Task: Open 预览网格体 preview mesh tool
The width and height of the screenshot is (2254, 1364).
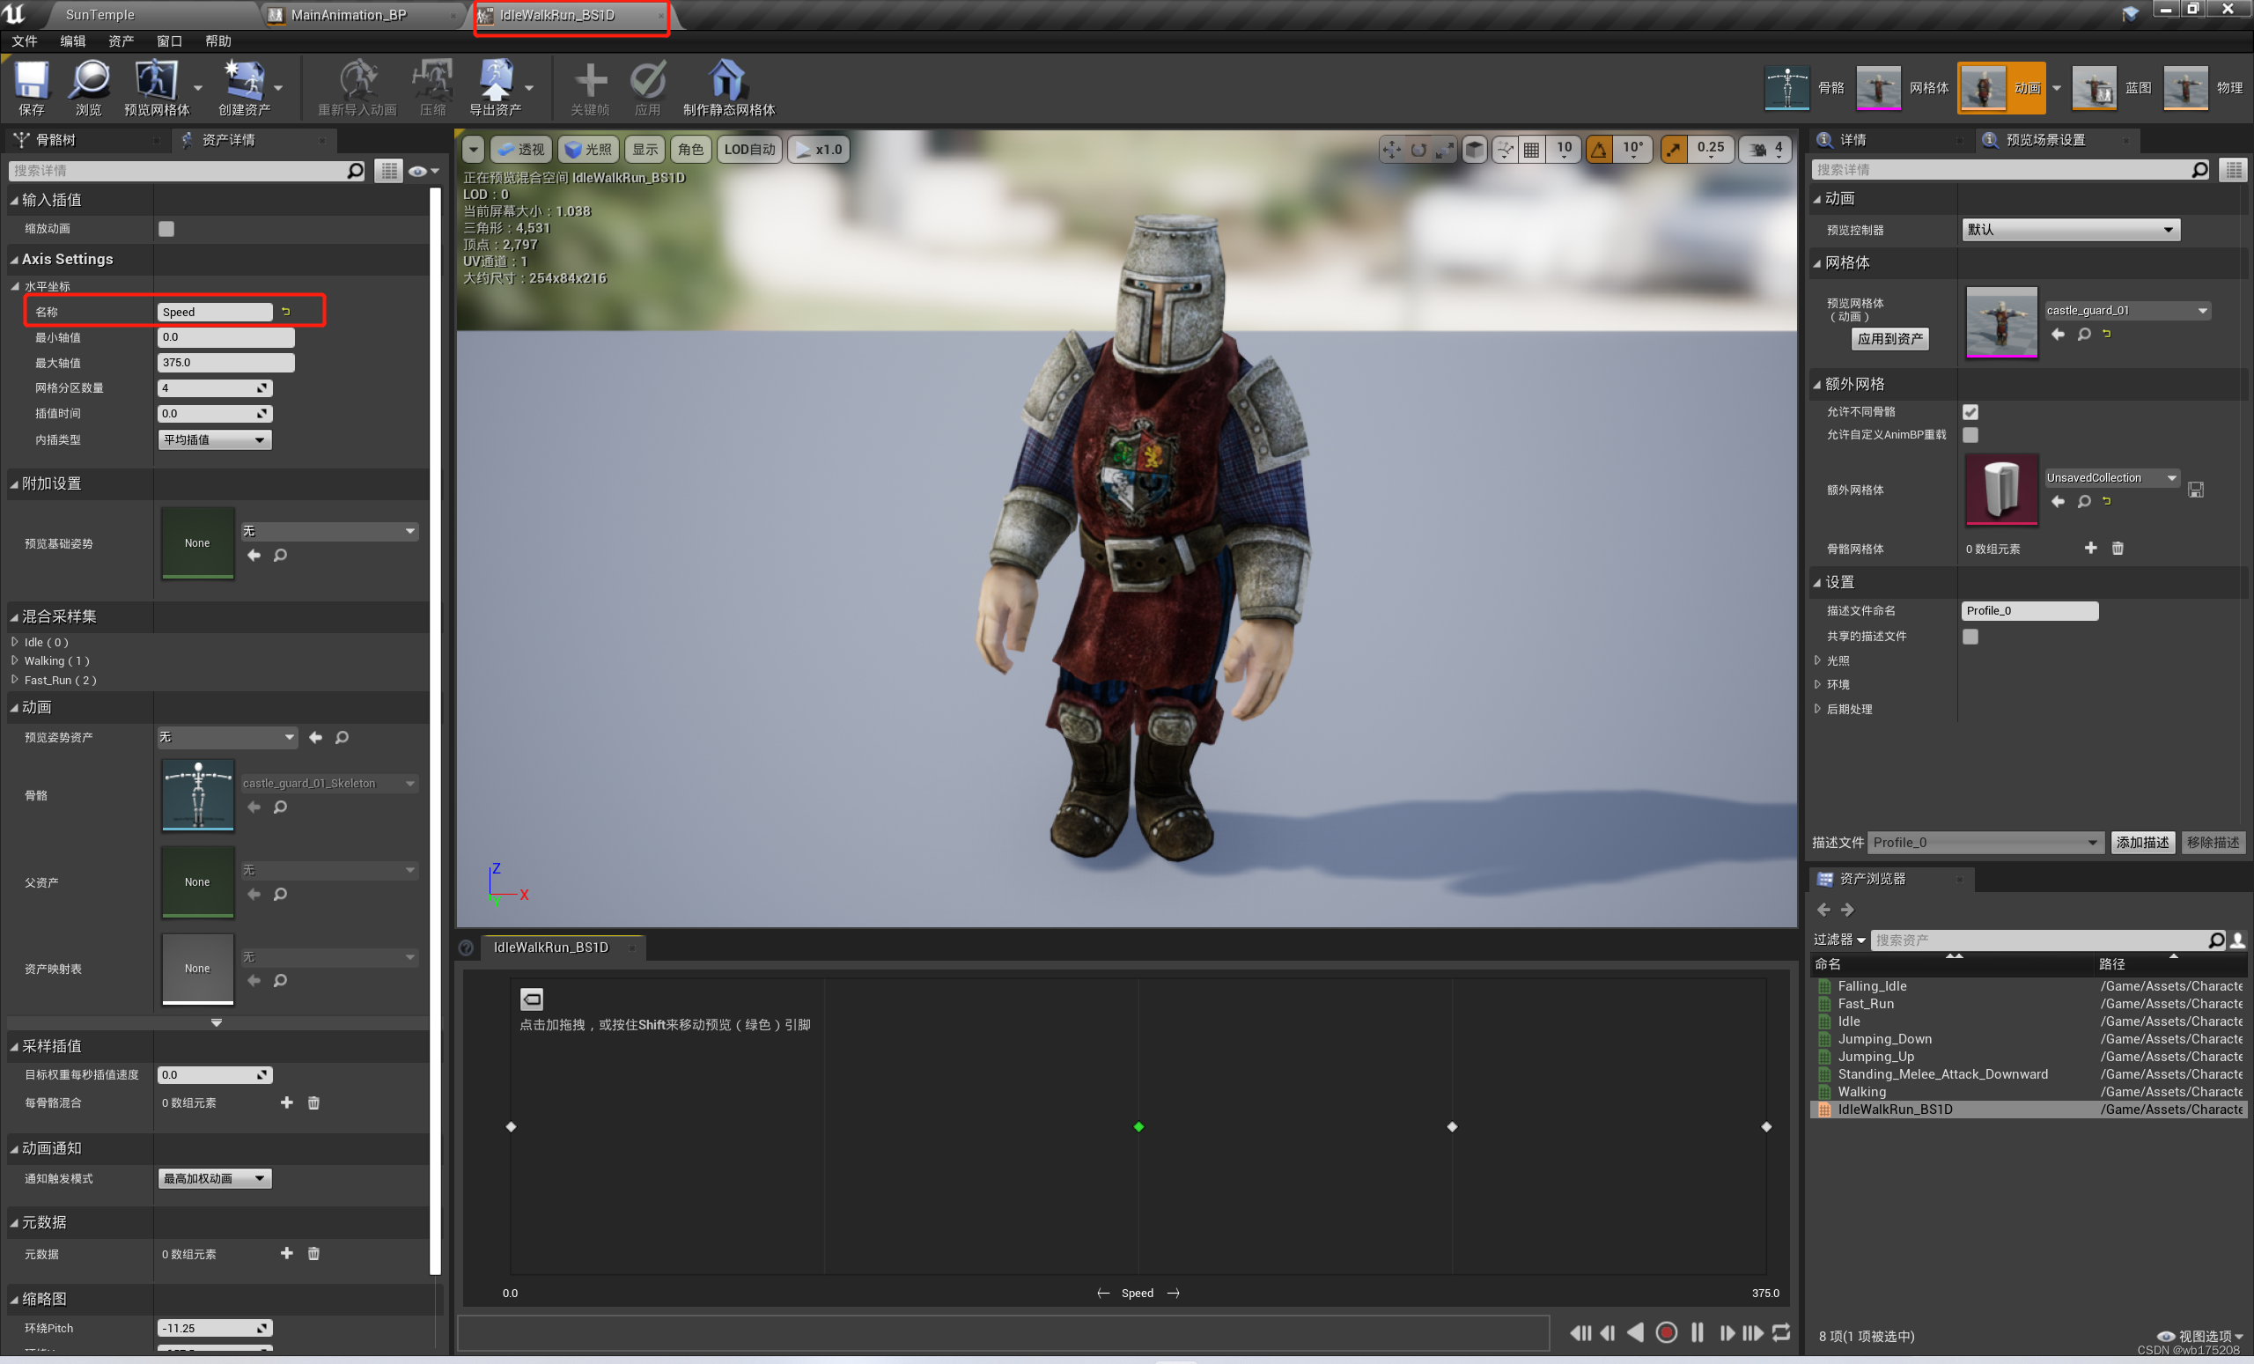Action: coord(157,88)
